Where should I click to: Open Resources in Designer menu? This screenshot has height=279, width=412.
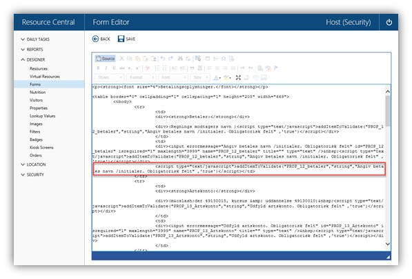point(39,68)
